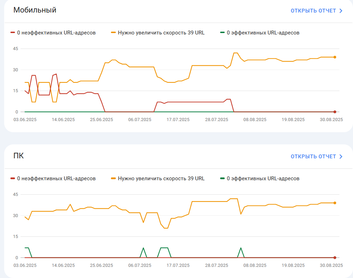Click the 15 y-axis label on the ПК chart

click(x=16, y=237)
